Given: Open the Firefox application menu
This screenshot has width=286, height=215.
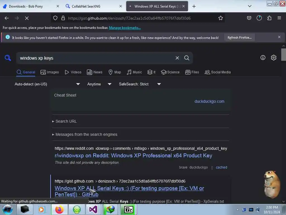Looking at the screenshot, I should point(279,18).
